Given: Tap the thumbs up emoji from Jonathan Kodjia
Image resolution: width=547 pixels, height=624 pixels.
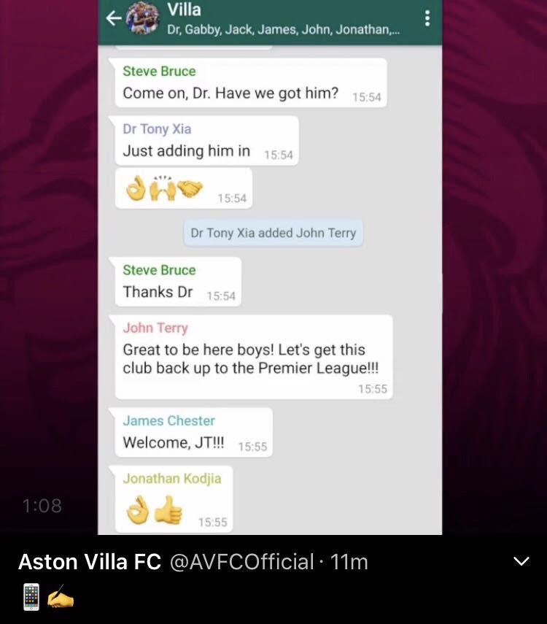Looking at the screenshot, I should 168,510.
